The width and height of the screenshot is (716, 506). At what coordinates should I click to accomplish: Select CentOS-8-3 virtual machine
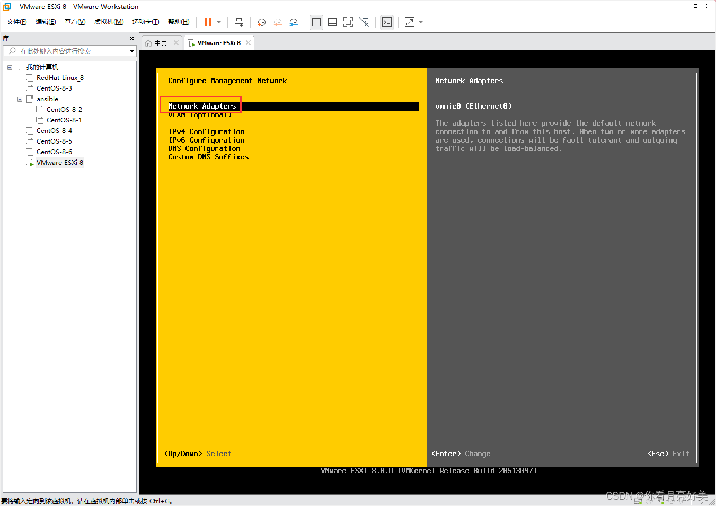54,88
